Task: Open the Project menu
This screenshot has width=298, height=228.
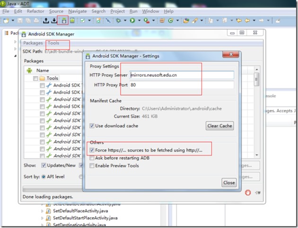Action: click(x=117, y=11)
